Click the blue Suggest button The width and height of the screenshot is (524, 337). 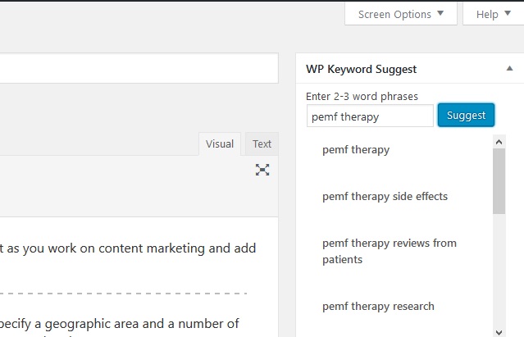tap(466, 116)
